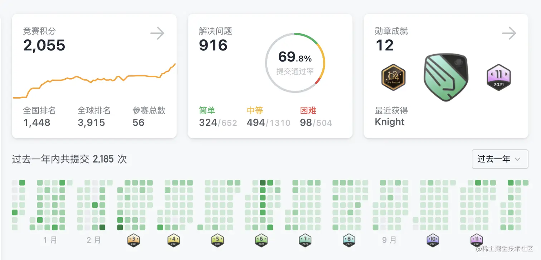This screenshot has width=541, height=260.
Task: Open contest rating details arrow
Action: pos(157,34)
